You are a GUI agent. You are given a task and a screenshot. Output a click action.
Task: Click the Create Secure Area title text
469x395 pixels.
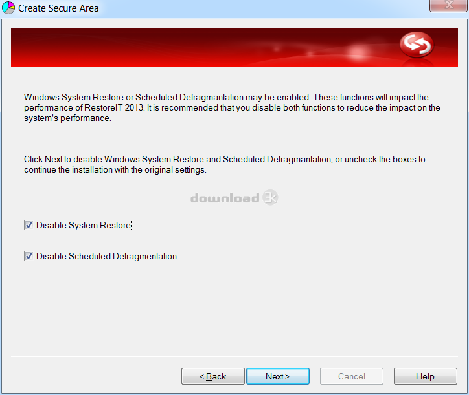point(58,8)
